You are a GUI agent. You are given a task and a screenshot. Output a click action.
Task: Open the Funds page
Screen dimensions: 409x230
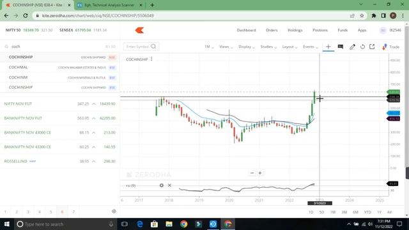(343, 30)
